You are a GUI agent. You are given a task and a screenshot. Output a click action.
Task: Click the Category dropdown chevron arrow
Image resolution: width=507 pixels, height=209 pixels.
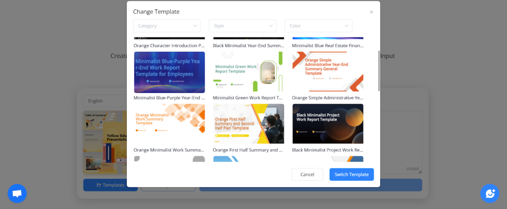tap(195, 26)
